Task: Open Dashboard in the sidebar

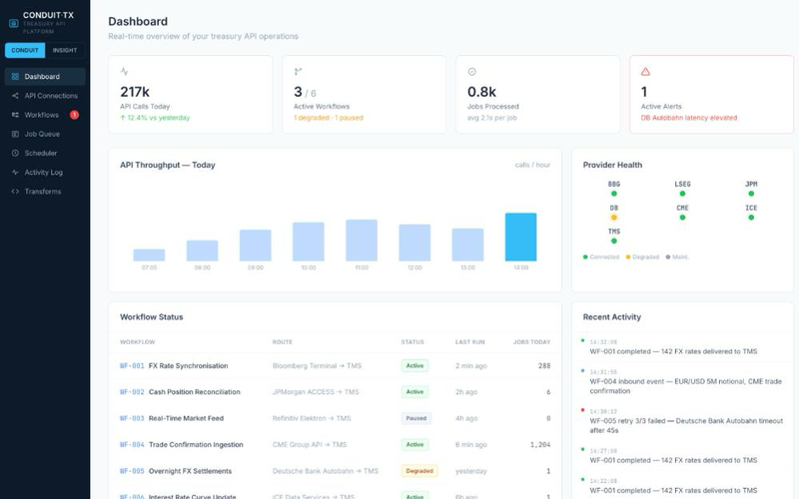Action: tap(45, 77)
